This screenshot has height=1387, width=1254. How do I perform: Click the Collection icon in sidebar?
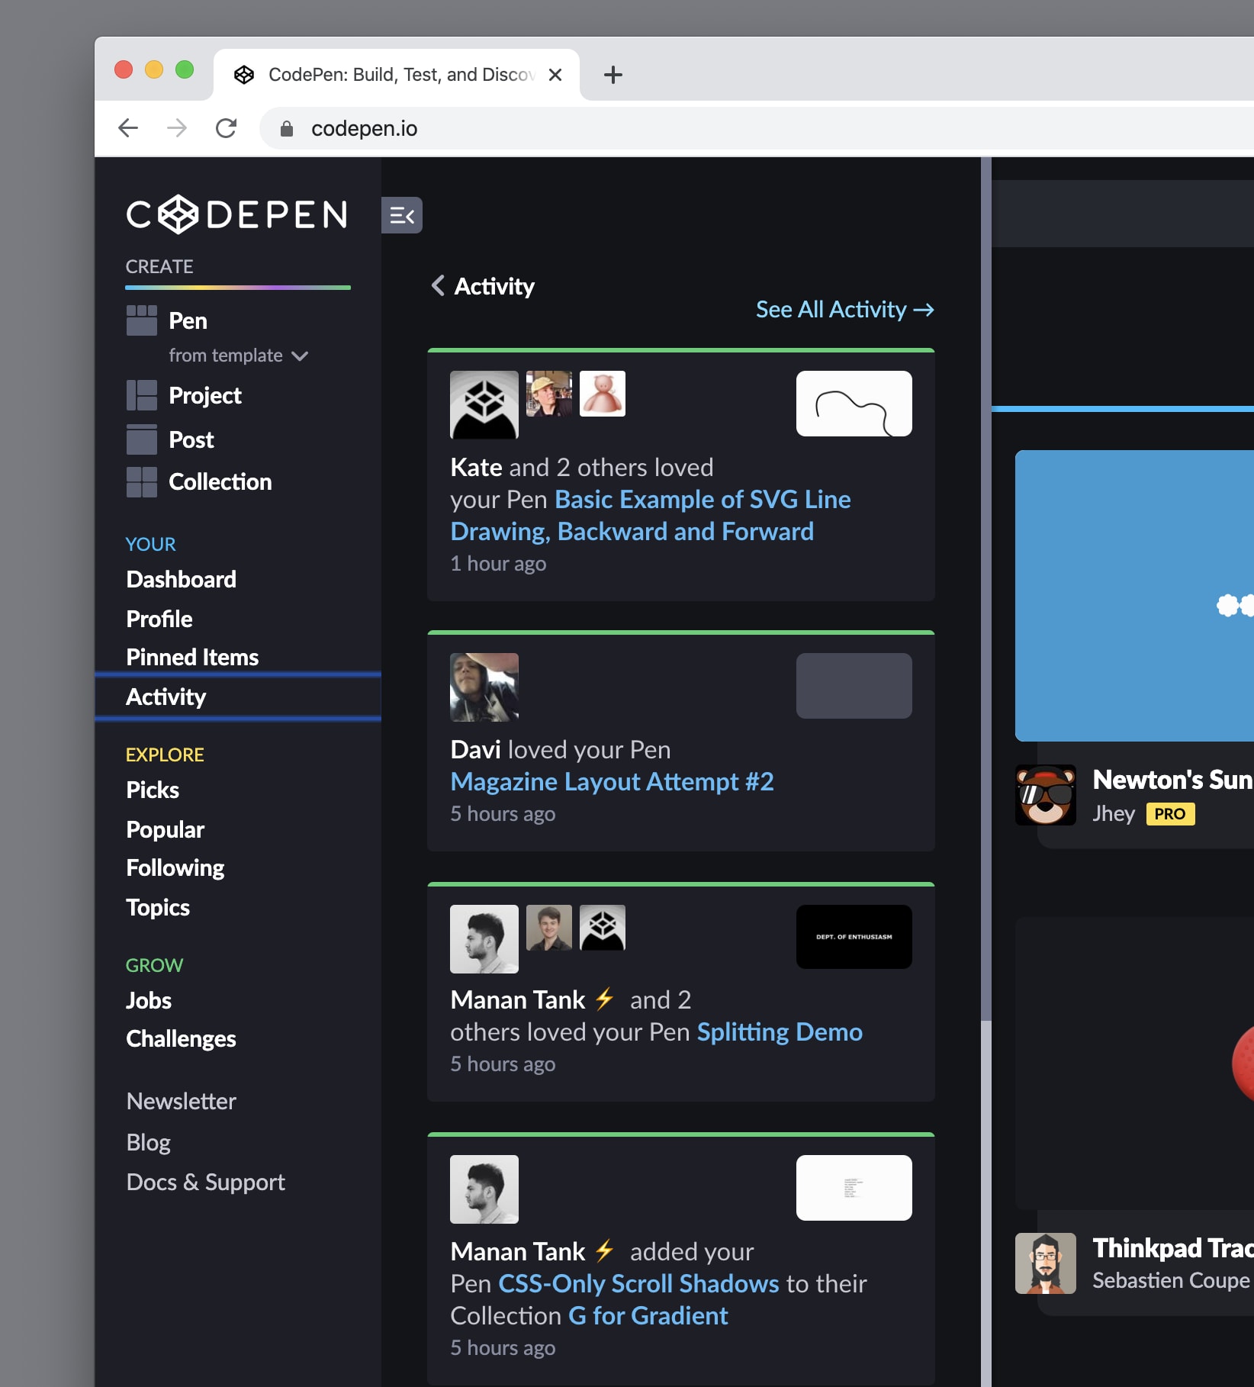[142, 482]
